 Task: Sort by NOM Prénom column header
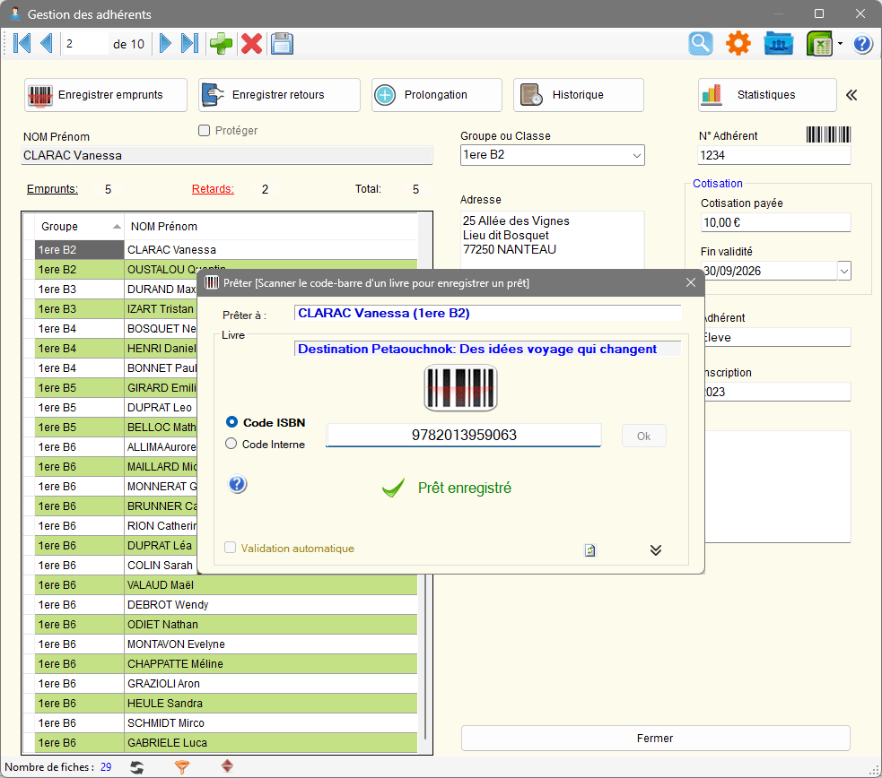(271, 227)
